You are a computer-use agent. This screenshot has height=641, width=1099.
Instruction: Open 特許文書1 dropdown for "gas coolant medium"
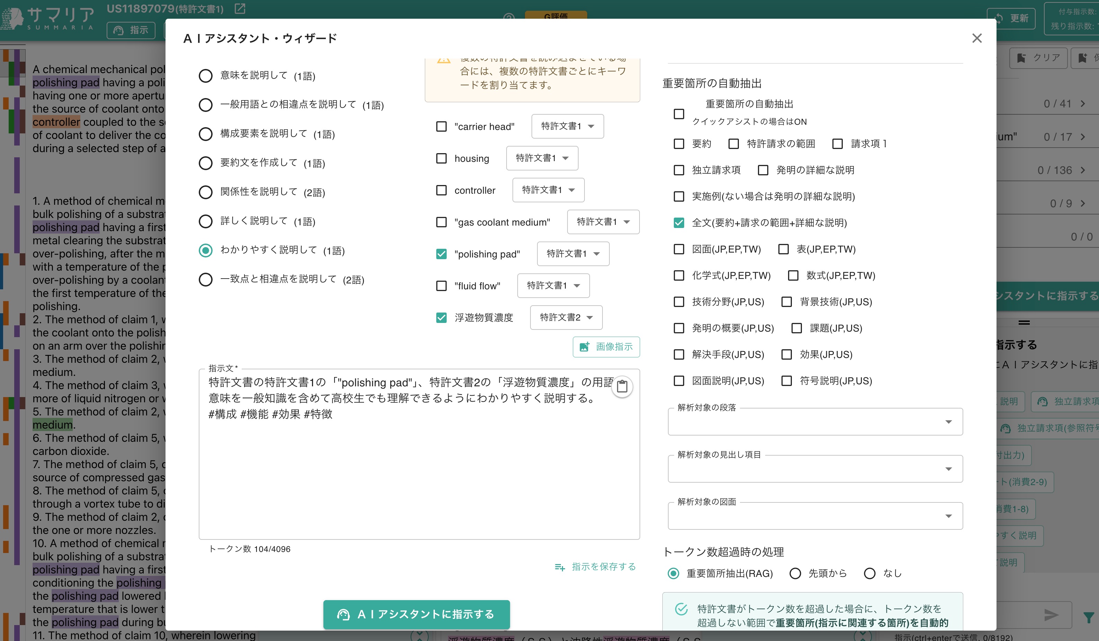coord(603,222)
